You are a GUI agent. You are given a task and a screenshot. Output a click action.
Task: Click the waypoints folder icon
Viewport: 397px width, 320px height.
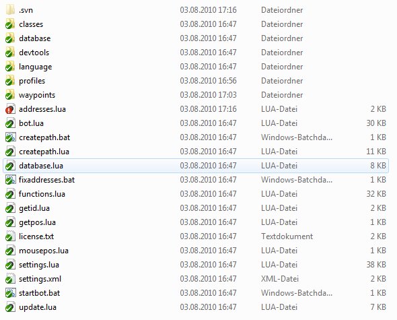click(x=10, y=95)
